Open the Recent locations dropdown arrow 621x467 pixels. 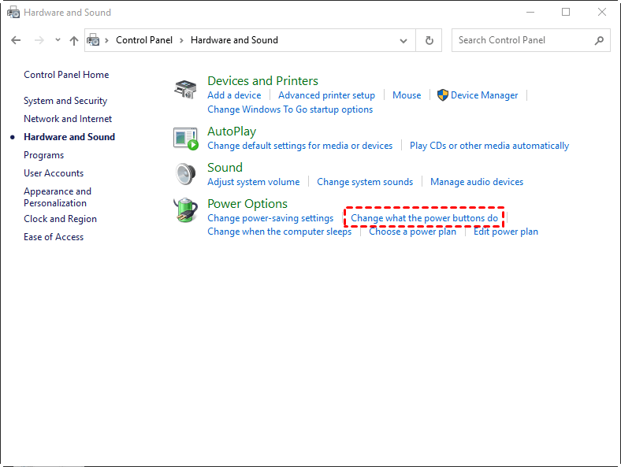(x=58, y=39)
